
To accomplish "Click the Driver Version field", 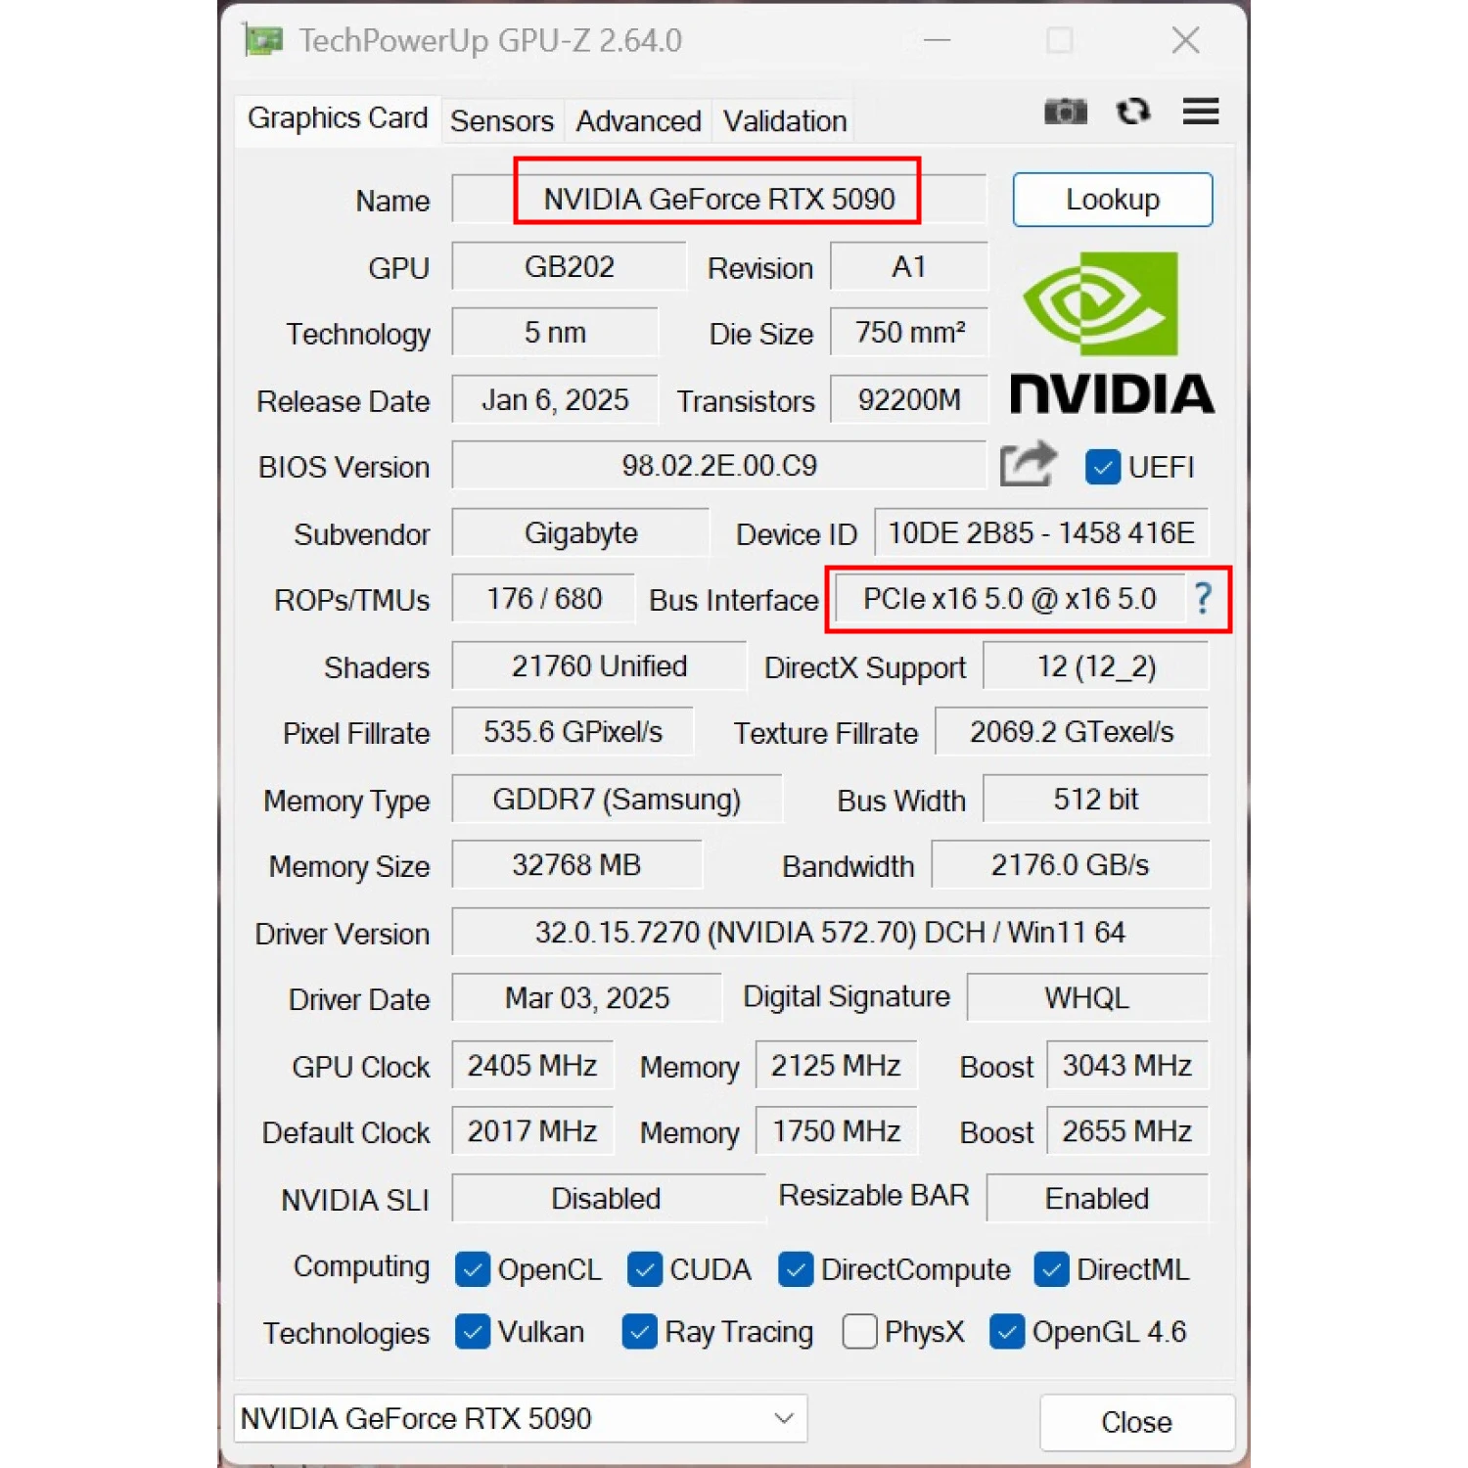I will click(830, 933).
